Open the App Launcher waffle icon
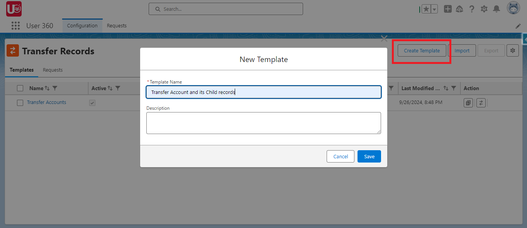Screen dimensions: 527x228 click(15, 26)
